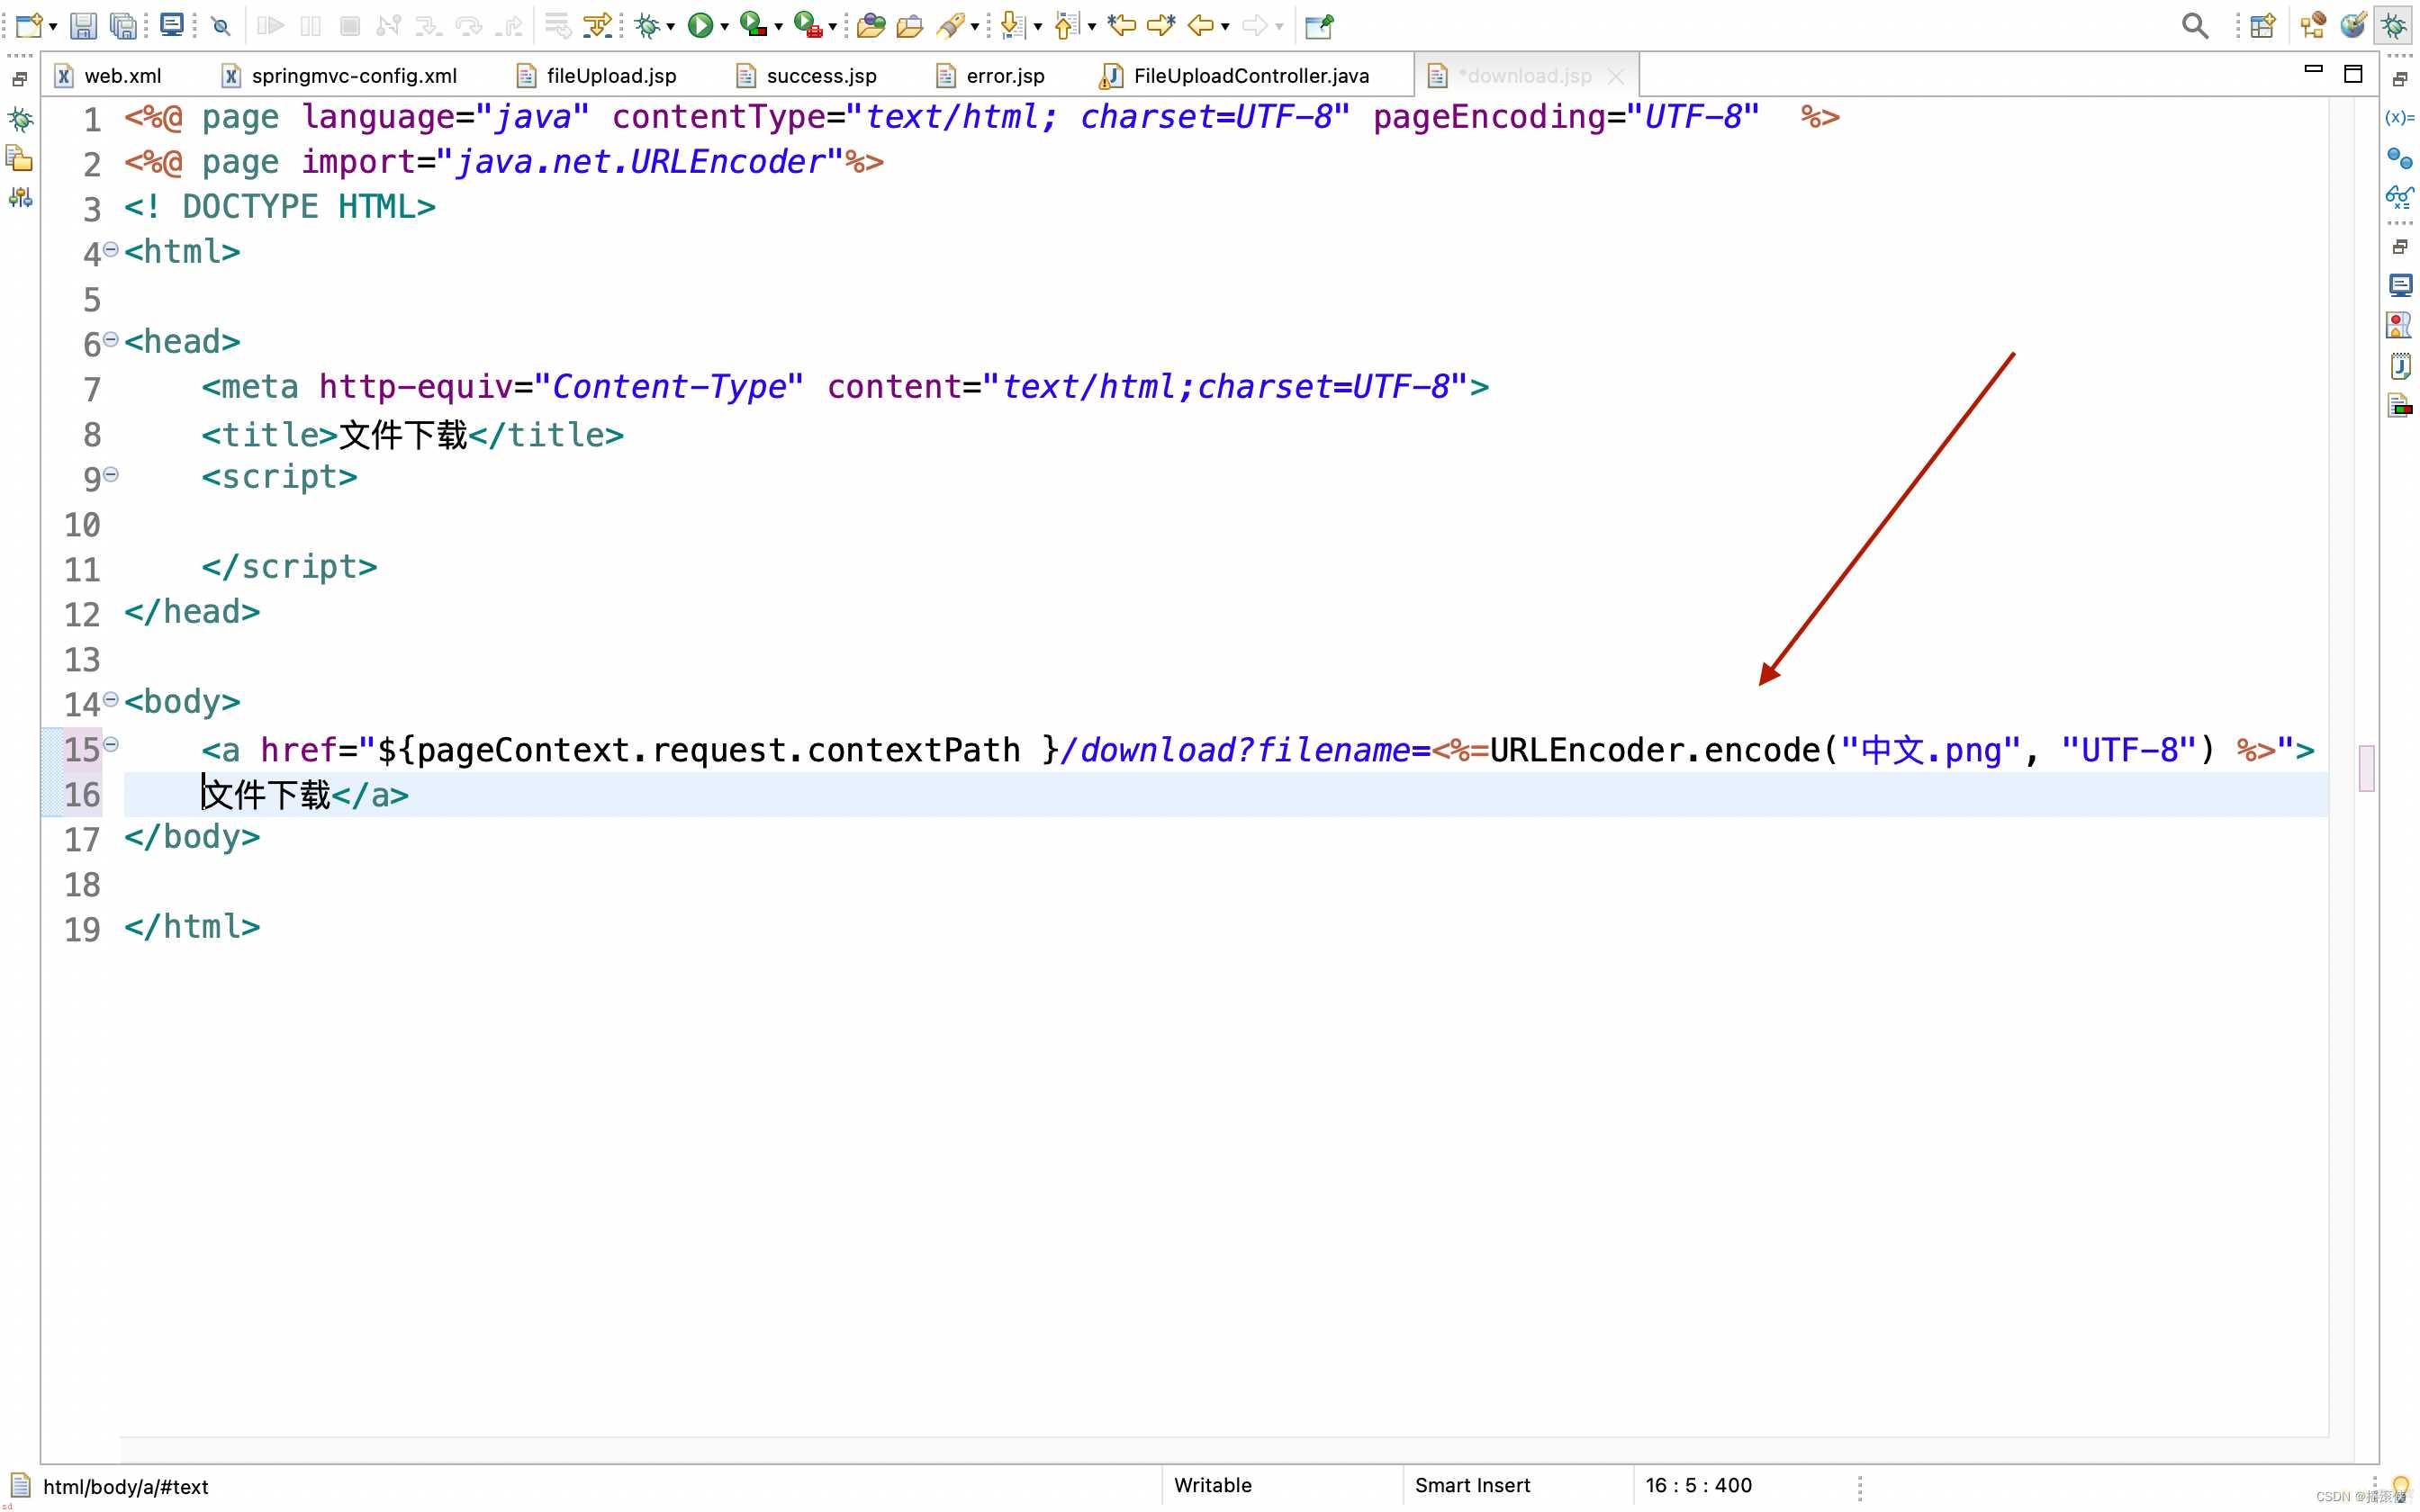Switch to the Web perspective icon

(2353, 25)
